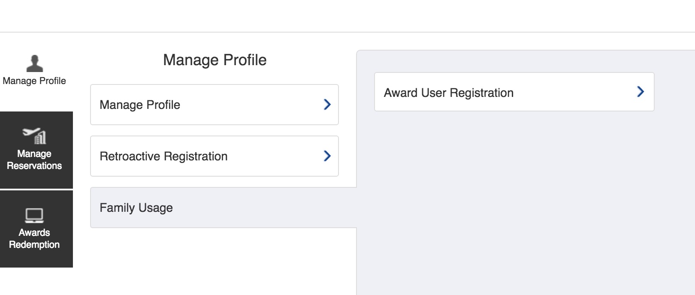Image resolution: width=695 pixels, height=295 pixels.
Task: Click the blue arrow beside Award User Registration
Action: coord(640,92)
